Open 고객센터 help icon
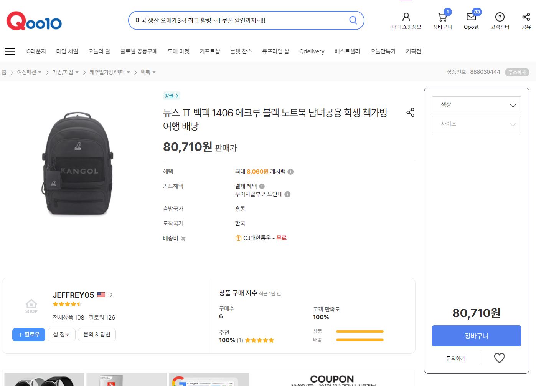Screen dimensions: 536x386 [500, 17]
